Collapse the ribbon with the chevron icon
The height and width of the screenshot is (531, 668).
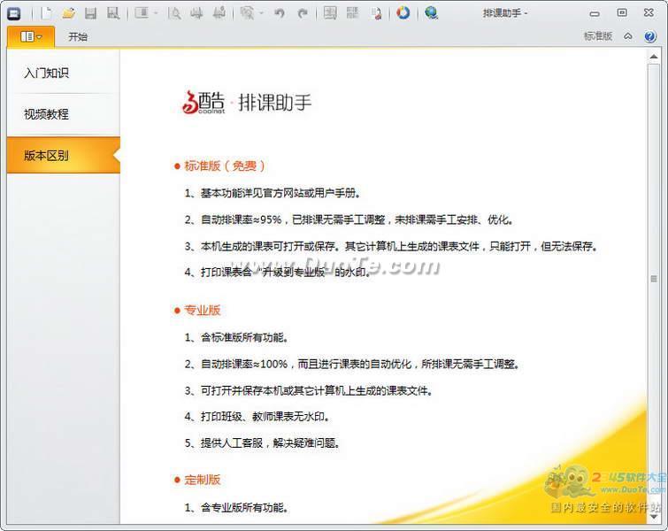[628, 36]
